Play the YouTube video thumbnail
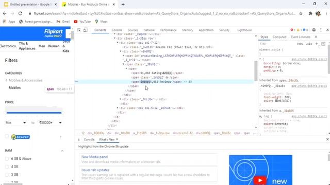Screen dimensions: 330x185 click(x=260, y=180)
